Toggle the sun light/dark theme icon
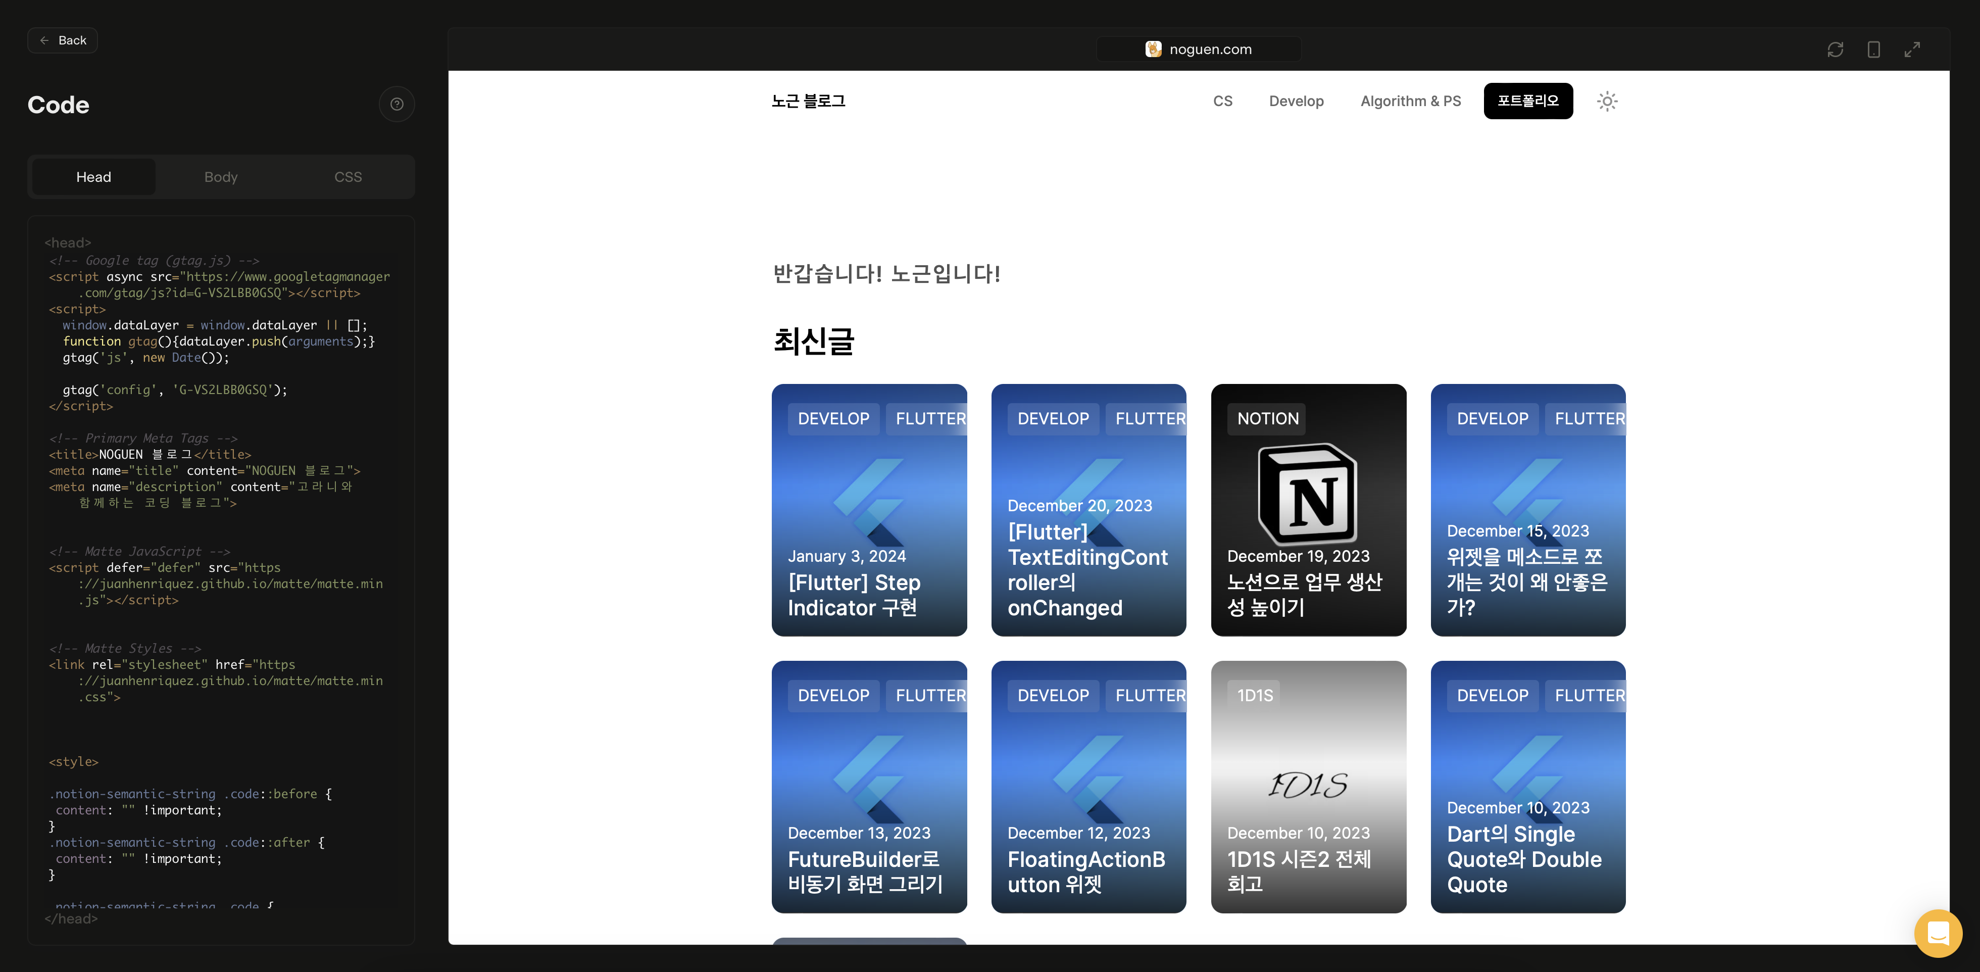Screen dimensions: 1980x972 pos(1607,102)
